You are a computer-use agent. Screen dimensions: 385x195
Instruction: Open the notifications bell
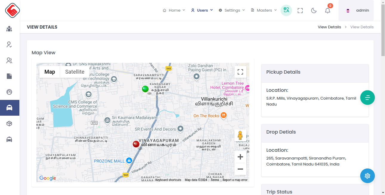tap(327, 10)
